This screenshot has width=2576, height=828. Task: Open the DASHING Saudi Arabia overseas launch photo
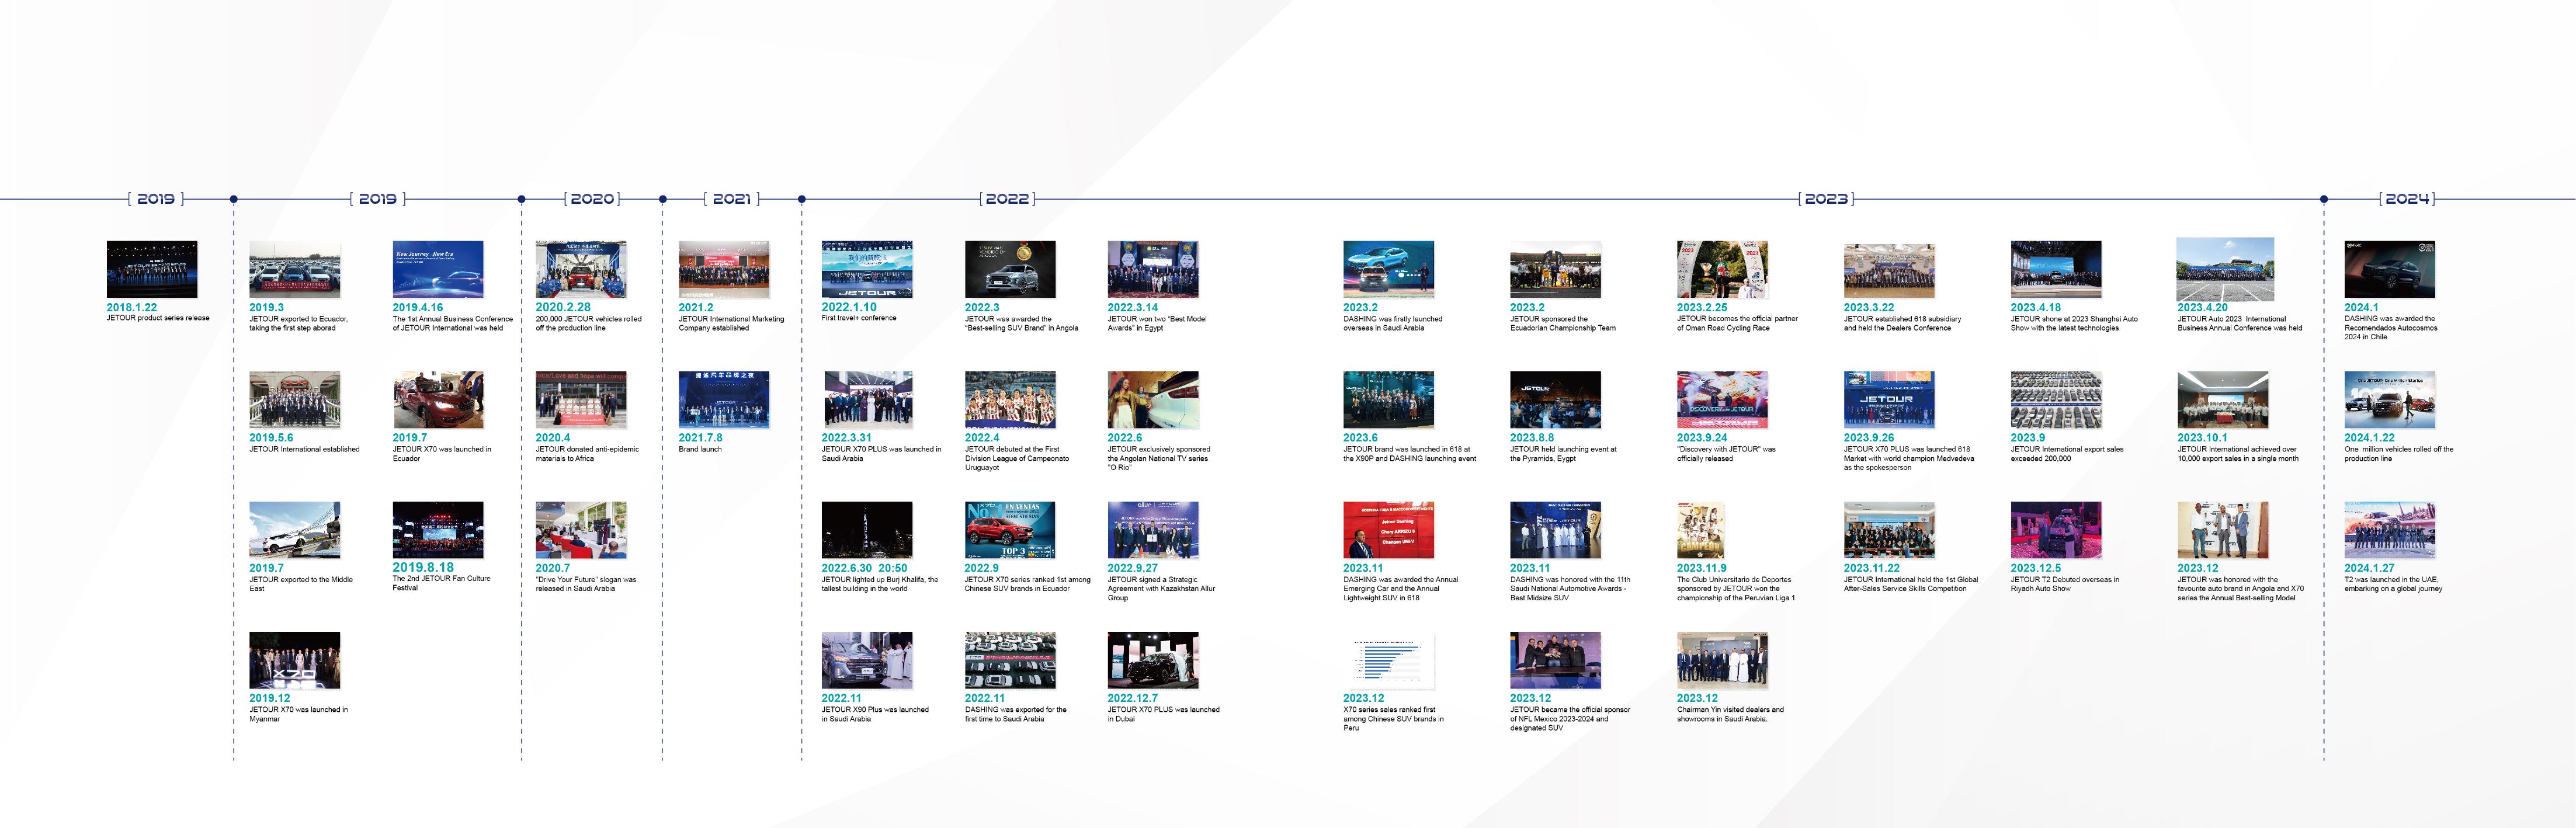pyautogui.click(x=1389, y=269)
